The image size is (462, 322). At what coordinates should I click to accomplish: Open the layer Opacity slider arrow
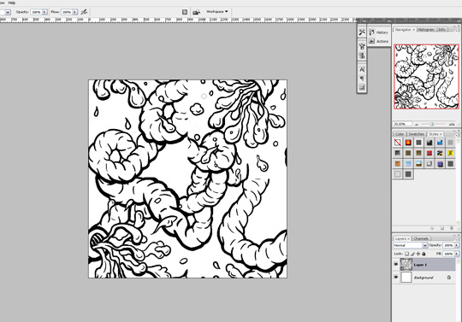click(457, 245)
